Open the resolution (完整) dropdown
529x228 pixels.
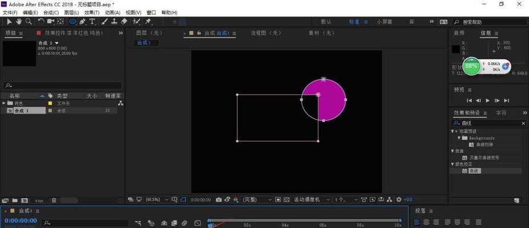click(258, 199)
